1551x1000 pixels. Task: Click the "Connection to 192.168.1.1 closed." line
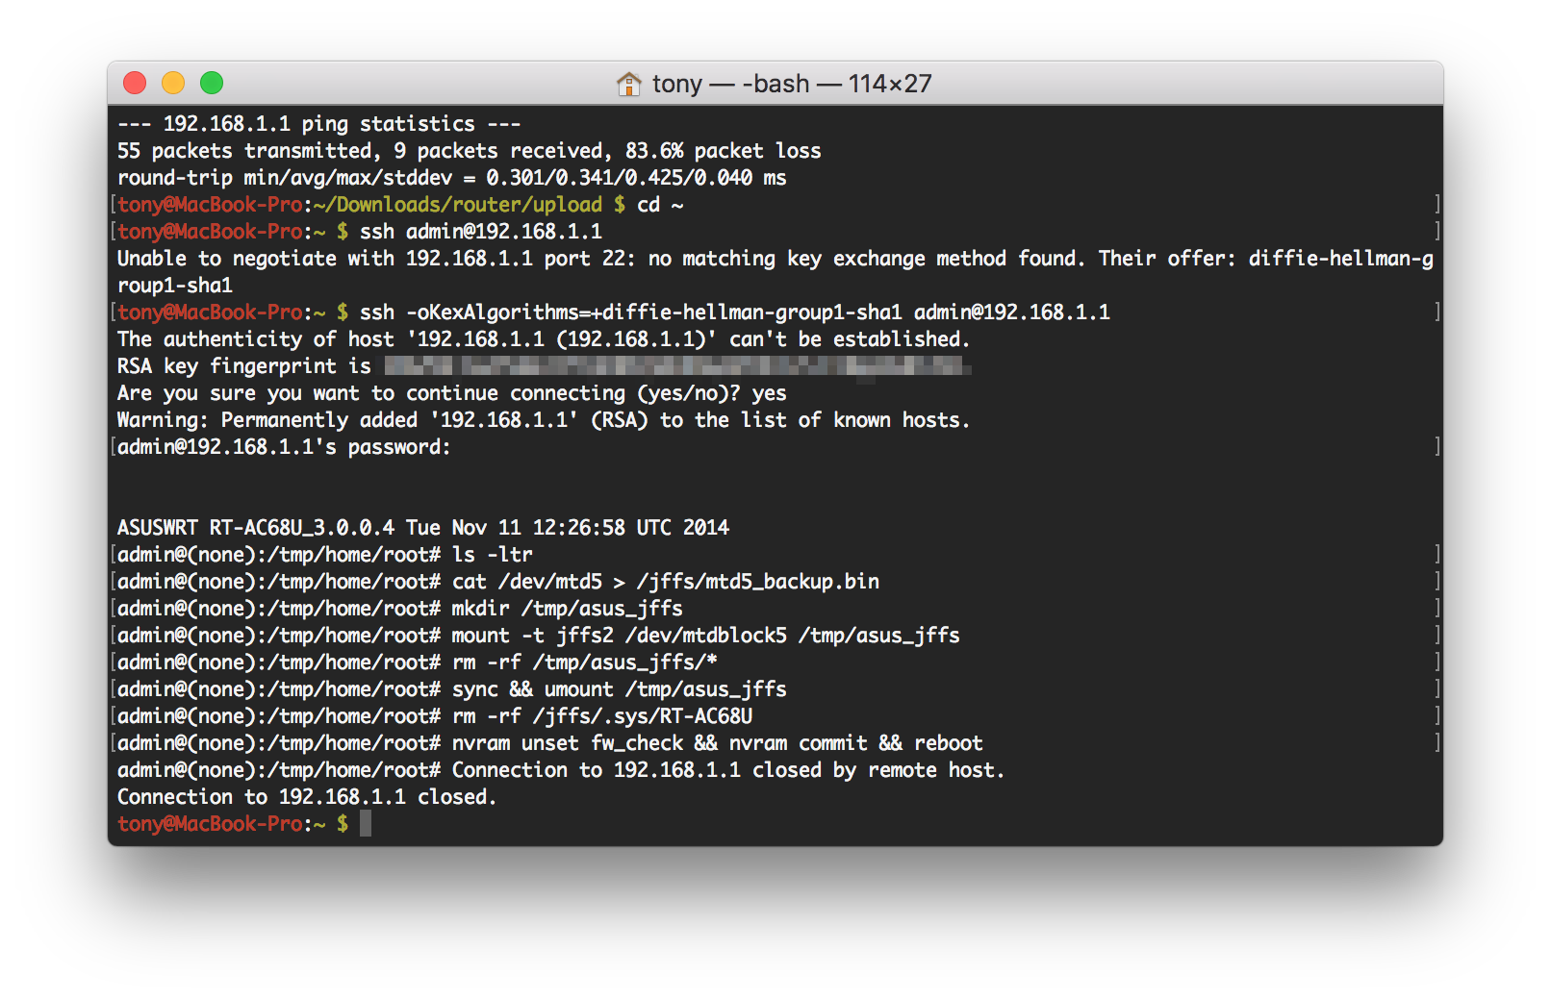tap(307, 797)
